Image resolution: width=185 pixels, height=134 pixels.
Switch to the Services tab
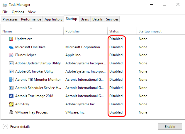pos(112,19)
